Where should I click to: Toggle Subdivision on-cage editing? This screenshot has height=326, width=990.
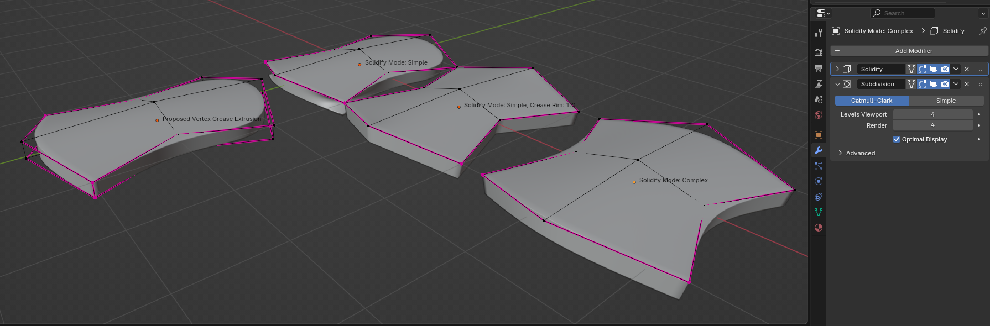tap(911, 84)
